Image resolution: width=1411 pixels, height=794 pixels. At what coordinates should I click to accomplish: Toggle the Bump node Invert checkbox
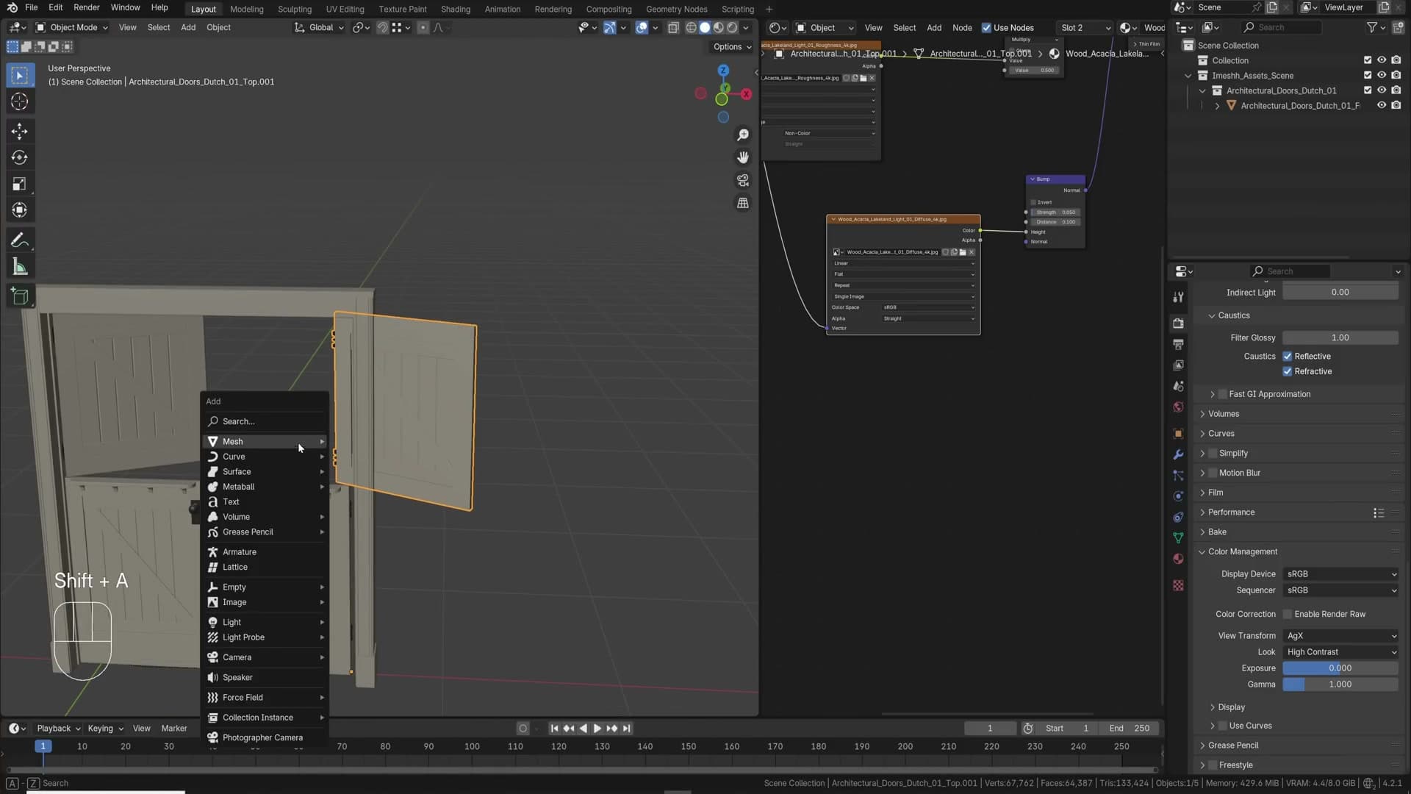pyautogui.click(x=1033, y=202)
